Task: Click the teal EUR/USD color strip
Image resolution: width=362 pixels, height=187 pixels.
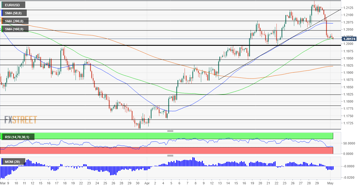Action: coord(2,5)
